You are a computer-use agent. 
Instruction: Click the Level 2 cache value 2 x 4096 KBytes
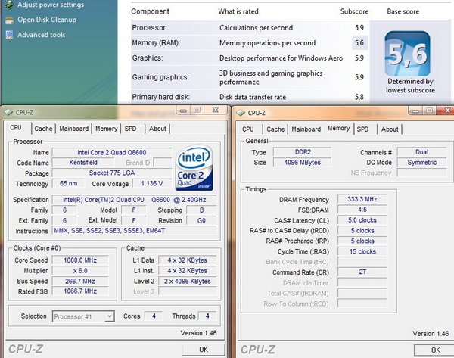coord(188,281)
